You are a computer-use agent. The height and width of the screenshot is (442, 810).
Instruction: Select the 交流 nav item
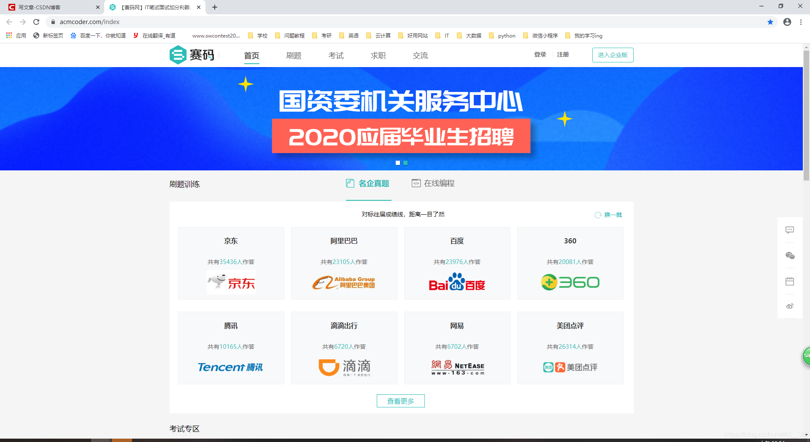tap(420, 55)
